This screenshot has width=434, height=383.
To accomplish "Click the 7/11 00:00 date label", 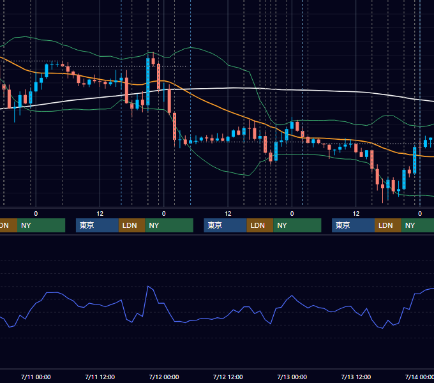I will [x=36, y=377].
